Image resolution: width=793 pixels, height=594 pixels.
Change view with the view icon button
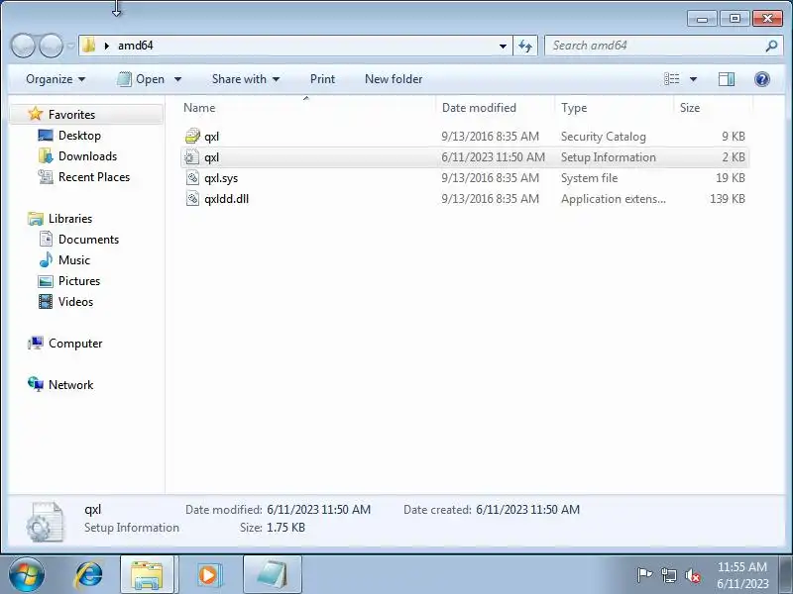[x=672, y=79]
